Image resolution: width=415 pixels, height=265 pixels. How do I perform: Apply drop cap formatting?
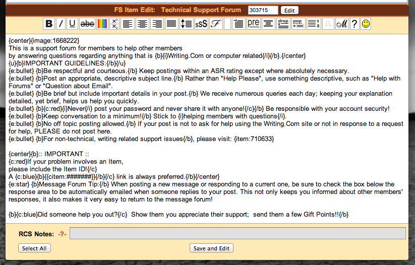pos(283,24)
